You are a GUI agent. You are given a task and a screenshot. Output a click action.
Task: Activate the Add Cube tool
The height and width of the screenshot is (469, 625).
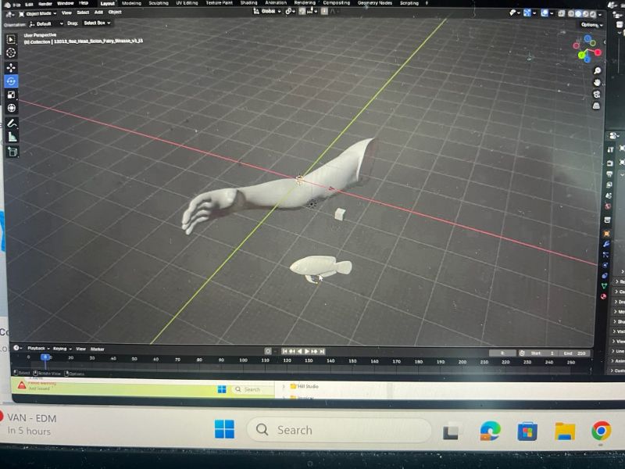tap(12, 152)
